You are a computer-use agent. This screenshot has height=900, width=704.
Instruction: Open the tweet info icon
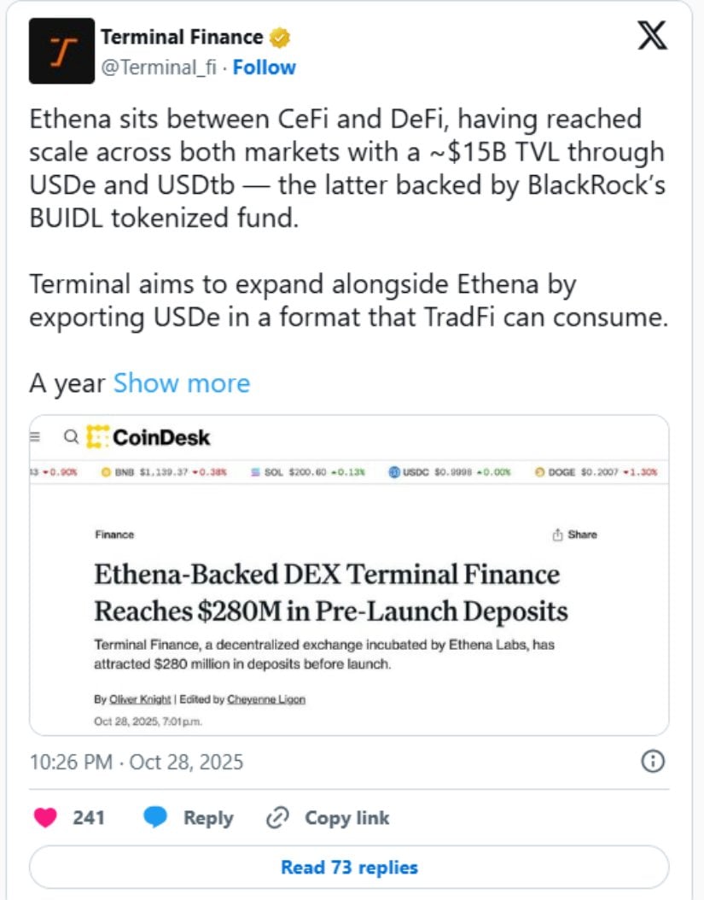[652, 762]
